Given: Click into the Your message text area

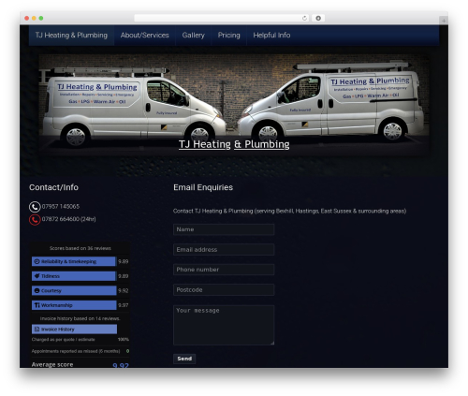Looking at the screenshot, I should pyautogui.click(x=224, y=325).
